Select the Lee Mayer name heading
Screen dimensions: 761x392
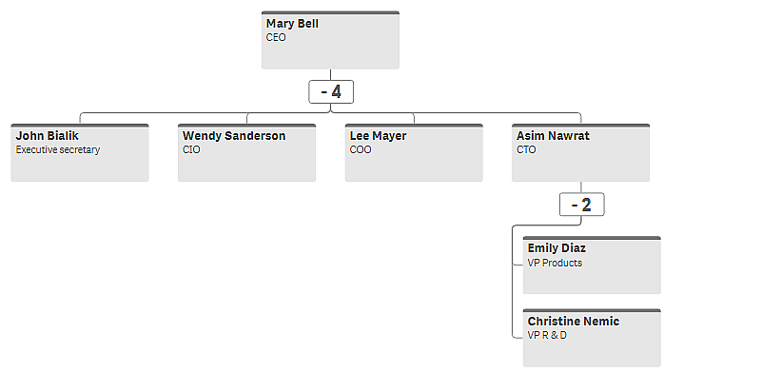[x=378, y=136]
